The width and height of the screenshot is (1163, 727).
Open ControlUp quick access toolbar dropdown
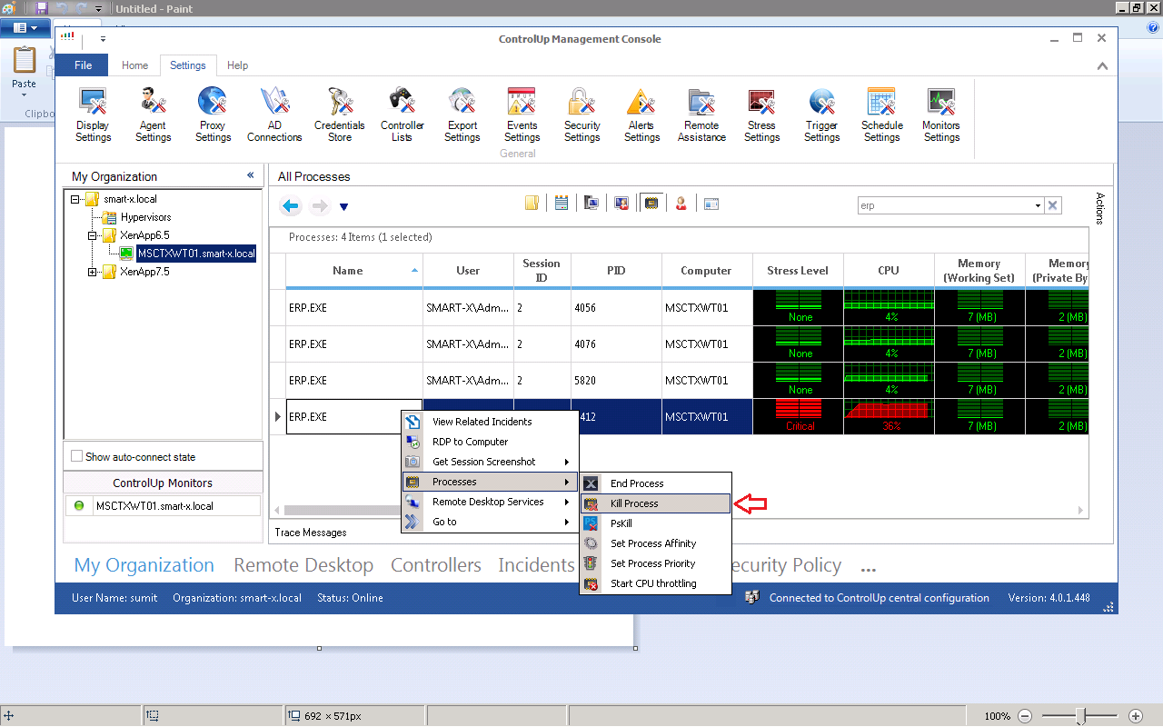click(104, 39)
